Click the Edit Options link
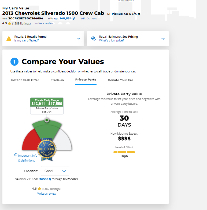Screen dimensions: 207x210 click(89, 19)
